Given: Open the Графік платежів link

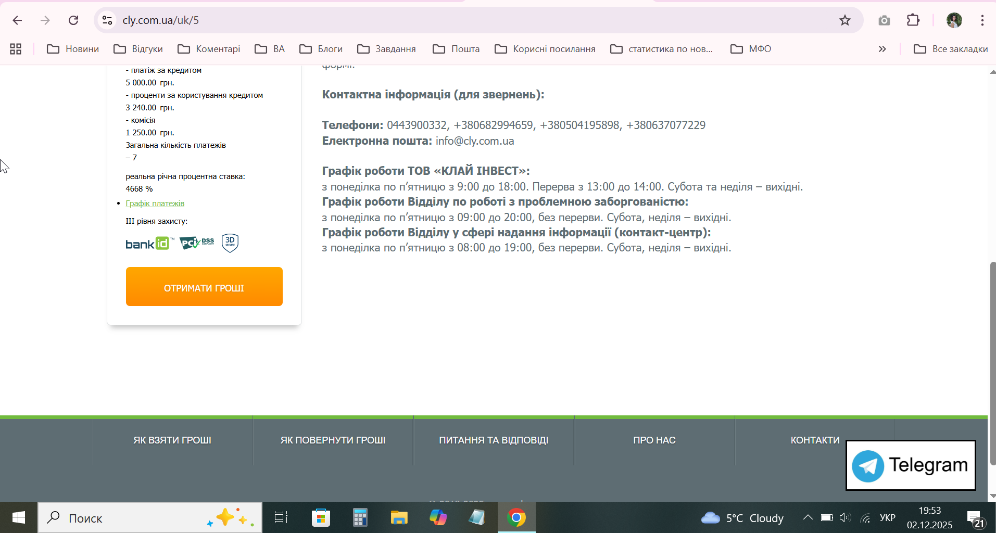Looking at the screenshot, I should (x=155, y=204).
